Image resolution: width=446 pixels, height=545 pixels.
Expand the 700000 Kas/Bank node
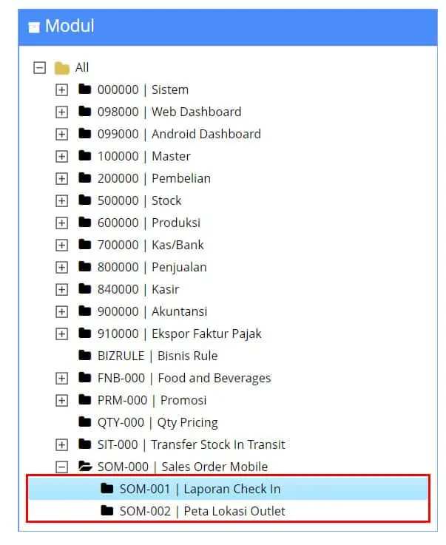pos(61,245)
